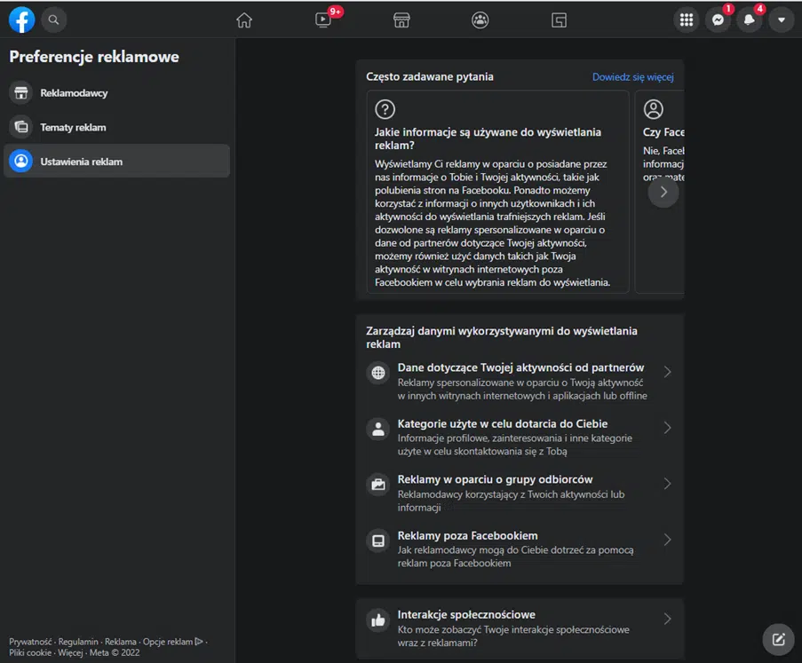Click the 'Zarządzaj danymi wykorzystywanymi' section heading
802x663 pixels.
[502, 337]
